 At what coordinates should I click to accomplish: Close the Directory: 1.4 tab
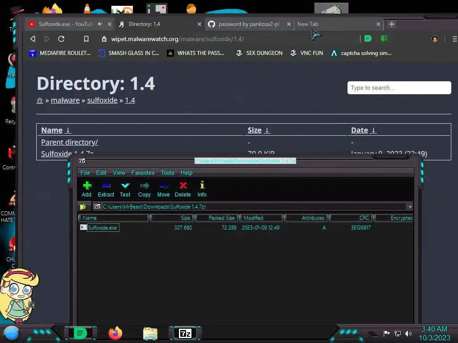tap(199, 24)
